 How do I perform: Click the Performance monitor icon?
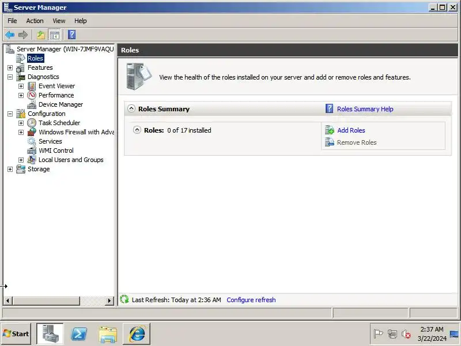(32, 95)
